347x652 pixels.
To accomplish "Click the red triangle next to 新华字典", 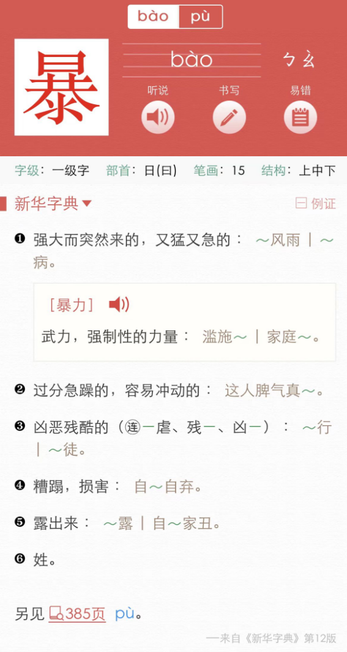I will (x=87, y=203).
